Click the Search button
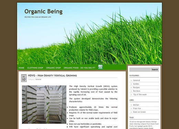Screen dimensions: 179x129 point(155,70)
